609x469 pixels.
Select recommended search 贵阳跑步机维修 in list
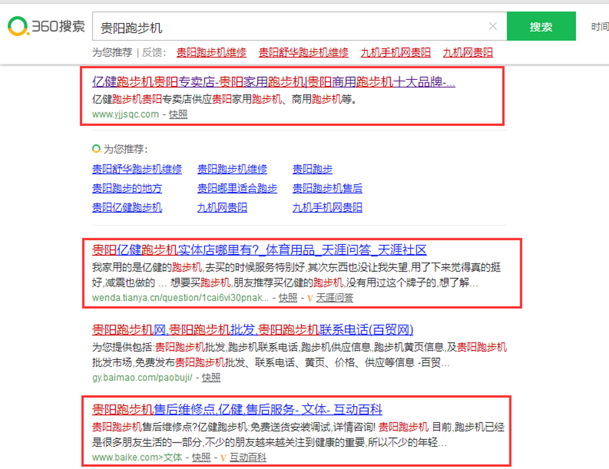tap(232, 169)
